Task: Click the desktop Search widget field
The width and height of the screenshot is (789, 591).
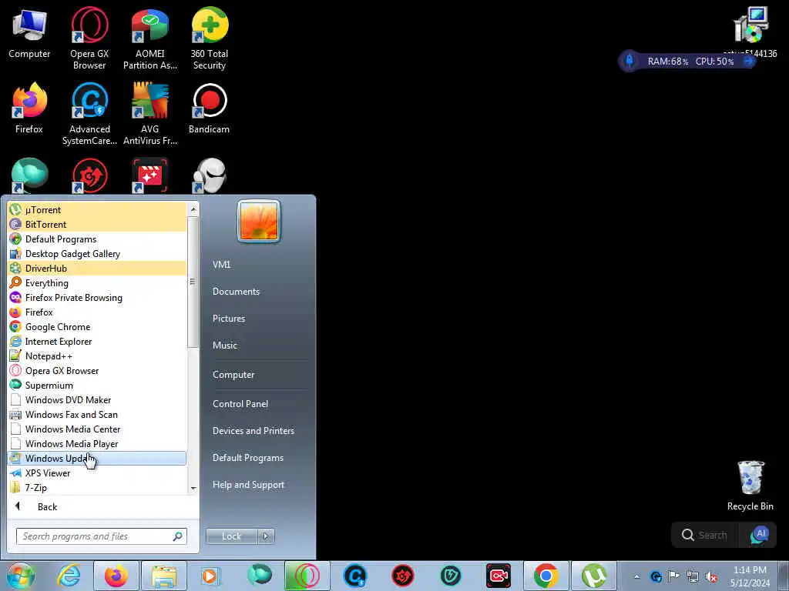Action: pos(707,536)
